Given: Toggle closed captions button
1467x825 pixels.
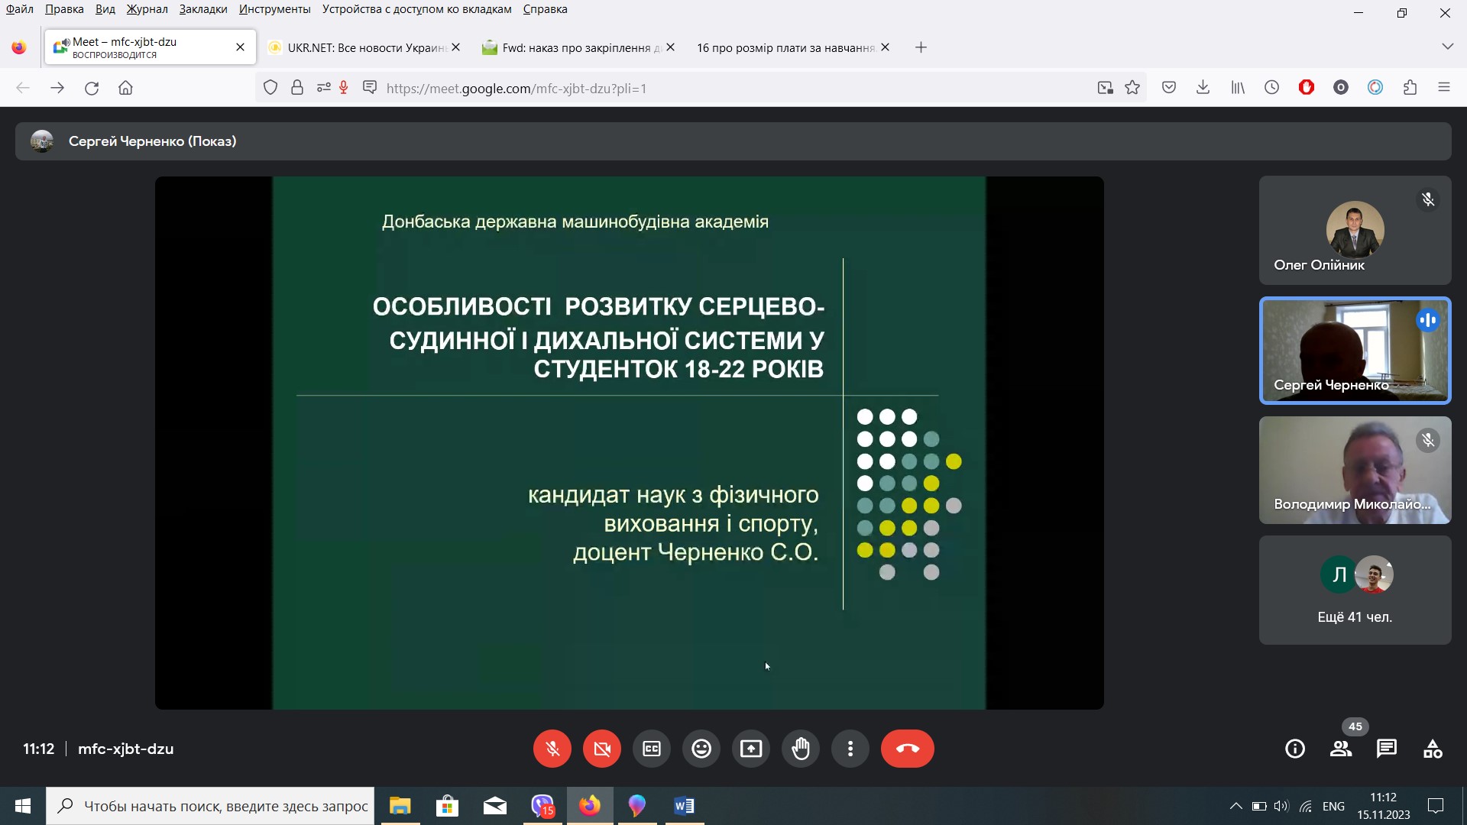Looking at the screenshot, I should [652, 749].
